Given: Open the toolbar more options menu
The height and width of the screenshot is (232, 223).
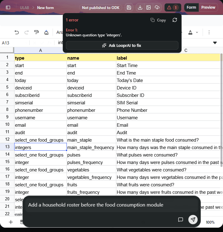Looking at the screenshot, I should 209,32.
